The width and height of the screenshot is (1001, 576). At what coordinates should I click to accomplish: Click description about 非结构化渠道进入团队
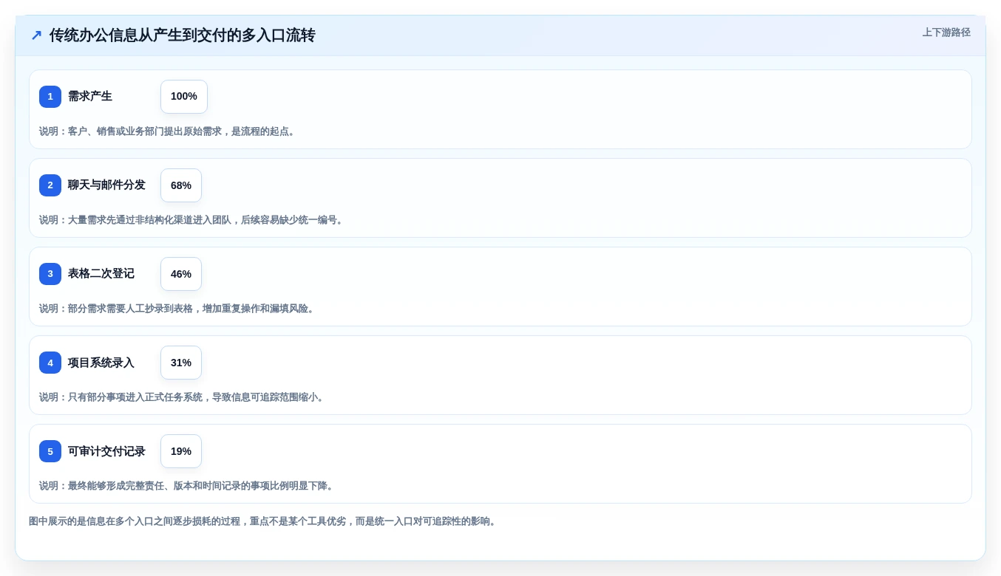pyautogui.click(x=193, y=220)
